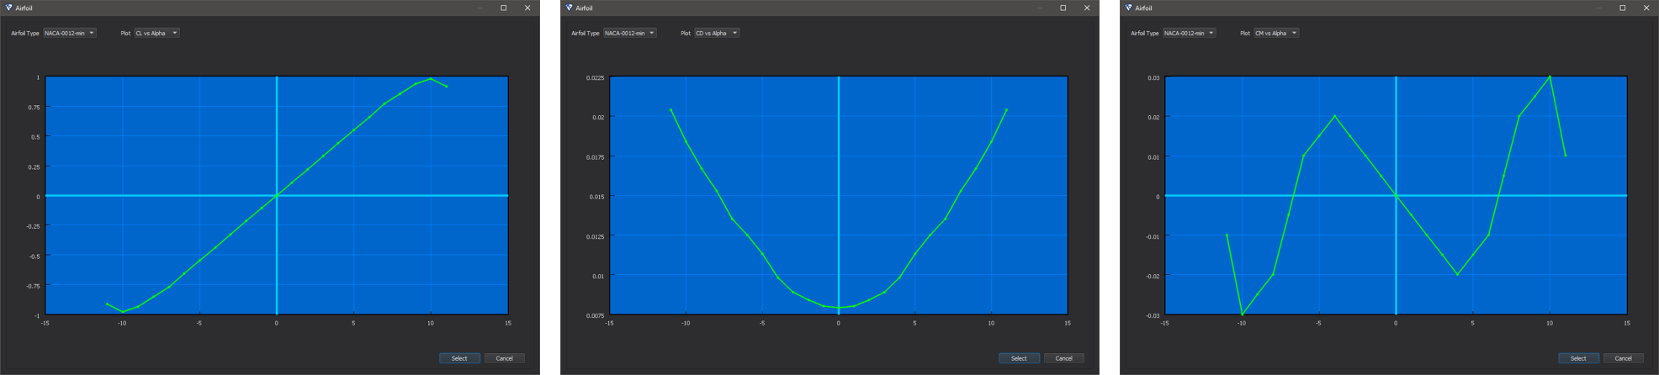Image resolution: width=1659 pixels, height=375 pixels.
Task: Click '0.03' y-axis label in CM plot
Action: point(1153,78)
